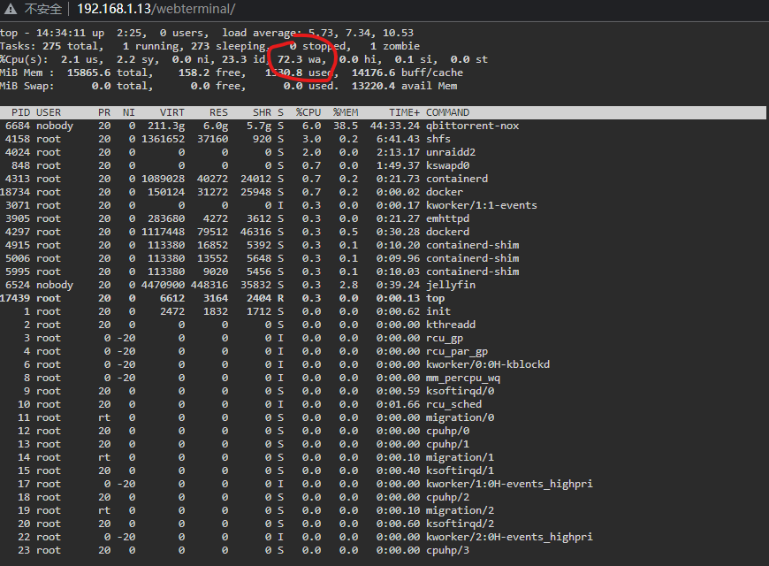The width and height of the screenshot is (769, 566).
Task: Click the emhttpd process name
Action: 447,218
